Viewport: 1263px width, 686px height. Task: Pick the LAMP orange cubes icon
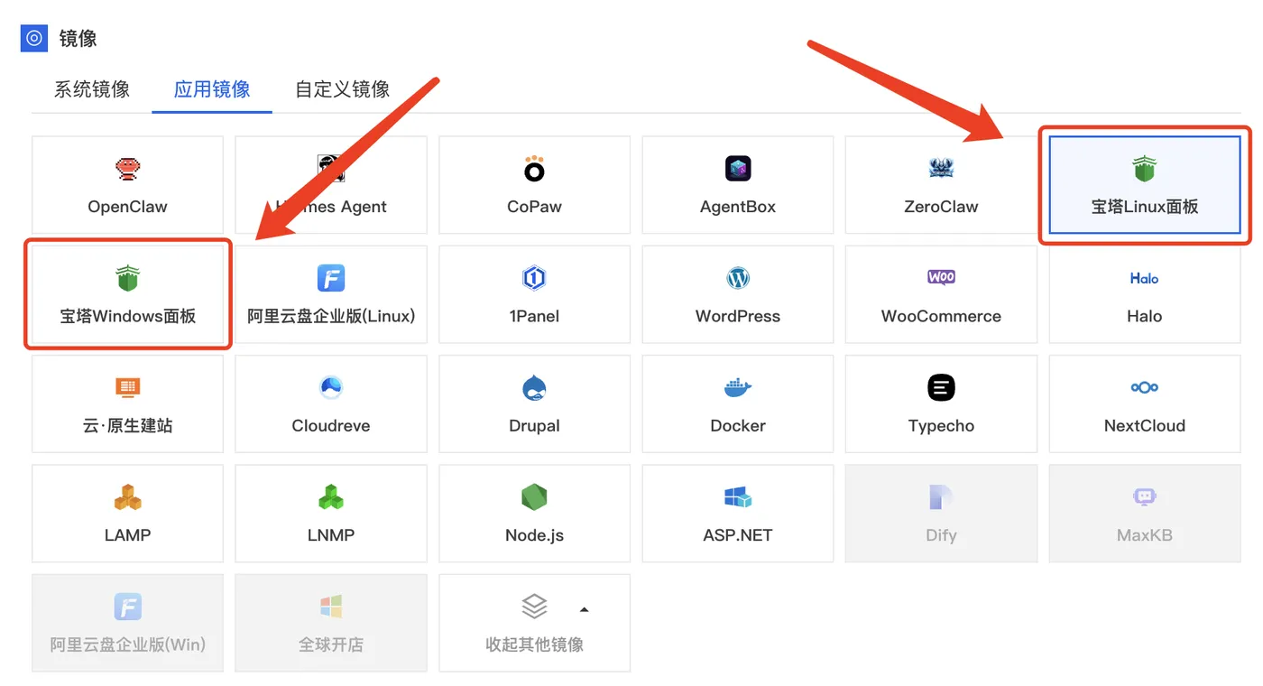point(127,497)
